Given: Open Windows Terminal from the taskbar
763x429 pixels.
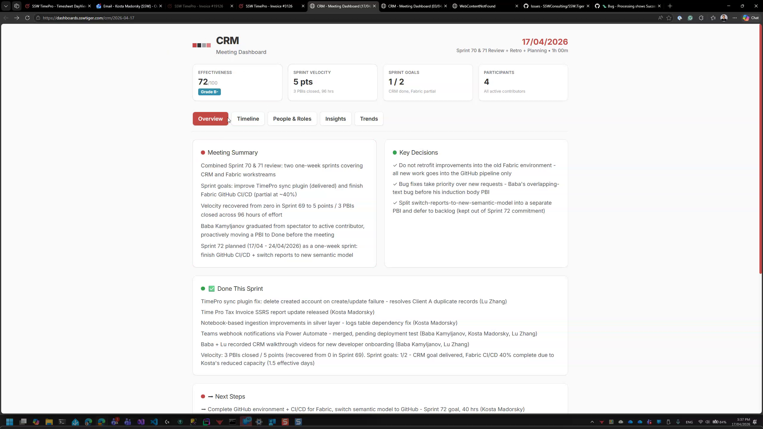Looking at the screenshot, I should tap(62, 422).
